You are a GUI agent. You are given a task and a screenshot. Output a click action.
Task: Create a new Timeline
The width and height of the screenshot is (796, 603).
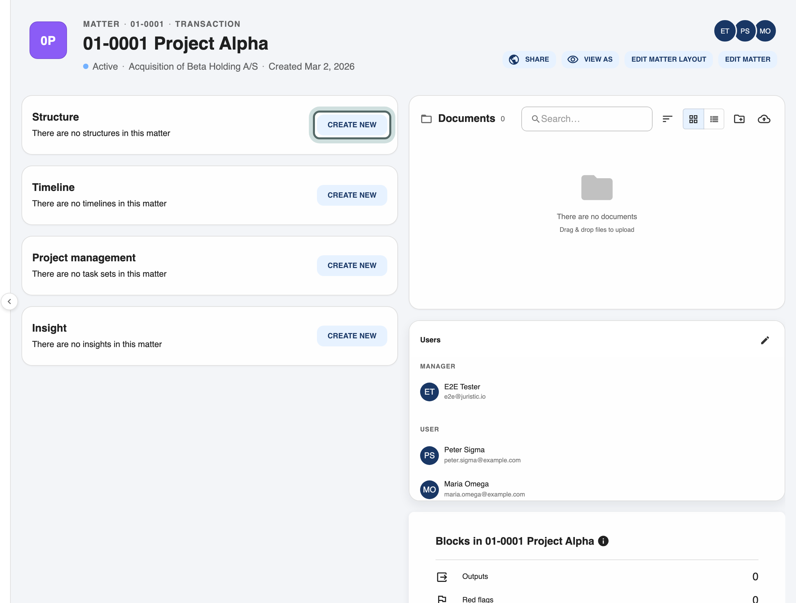tap(352, 195)
